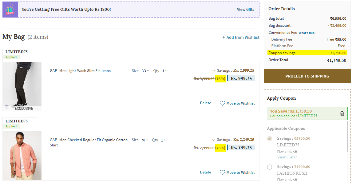This screenshot has width=352, height=183.
Task: Click What's this next to Convenience Fee
Action: tap(307, 33)
